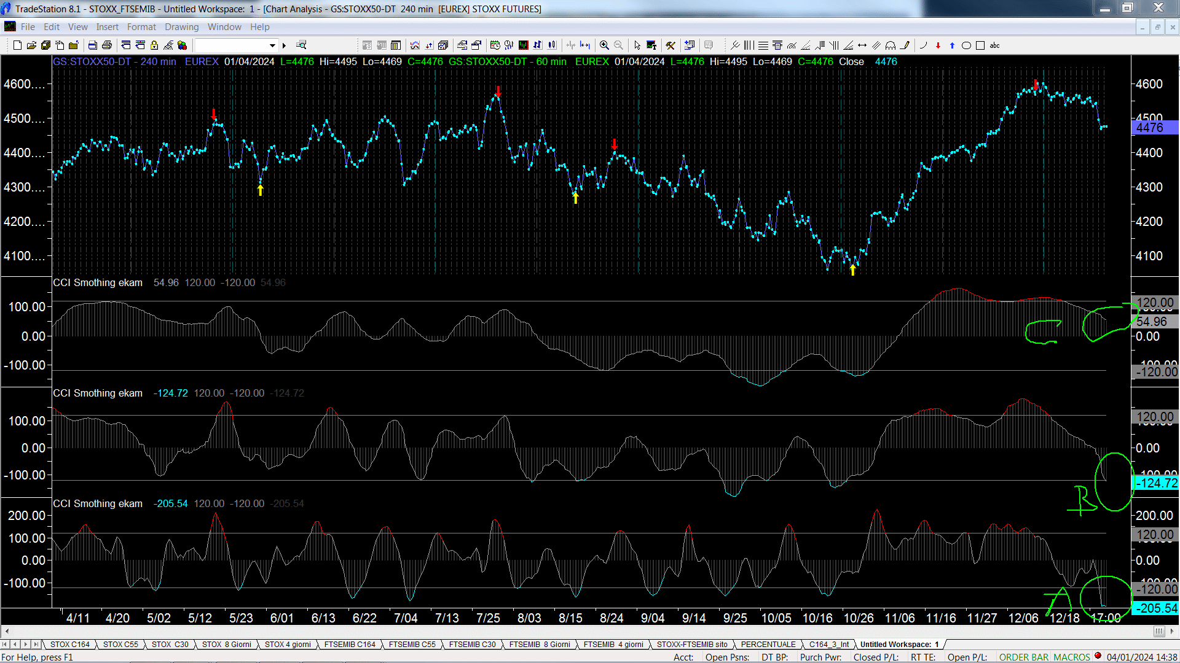1180x663 pixels.
Task: Select the horizontal double-arrow tool
Action: [x=862, y=45]
